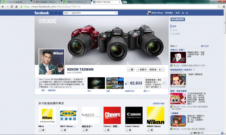Open the 尋找朋友 find friends link
This screenshot has height=135, width=226.
click(169, 13)
